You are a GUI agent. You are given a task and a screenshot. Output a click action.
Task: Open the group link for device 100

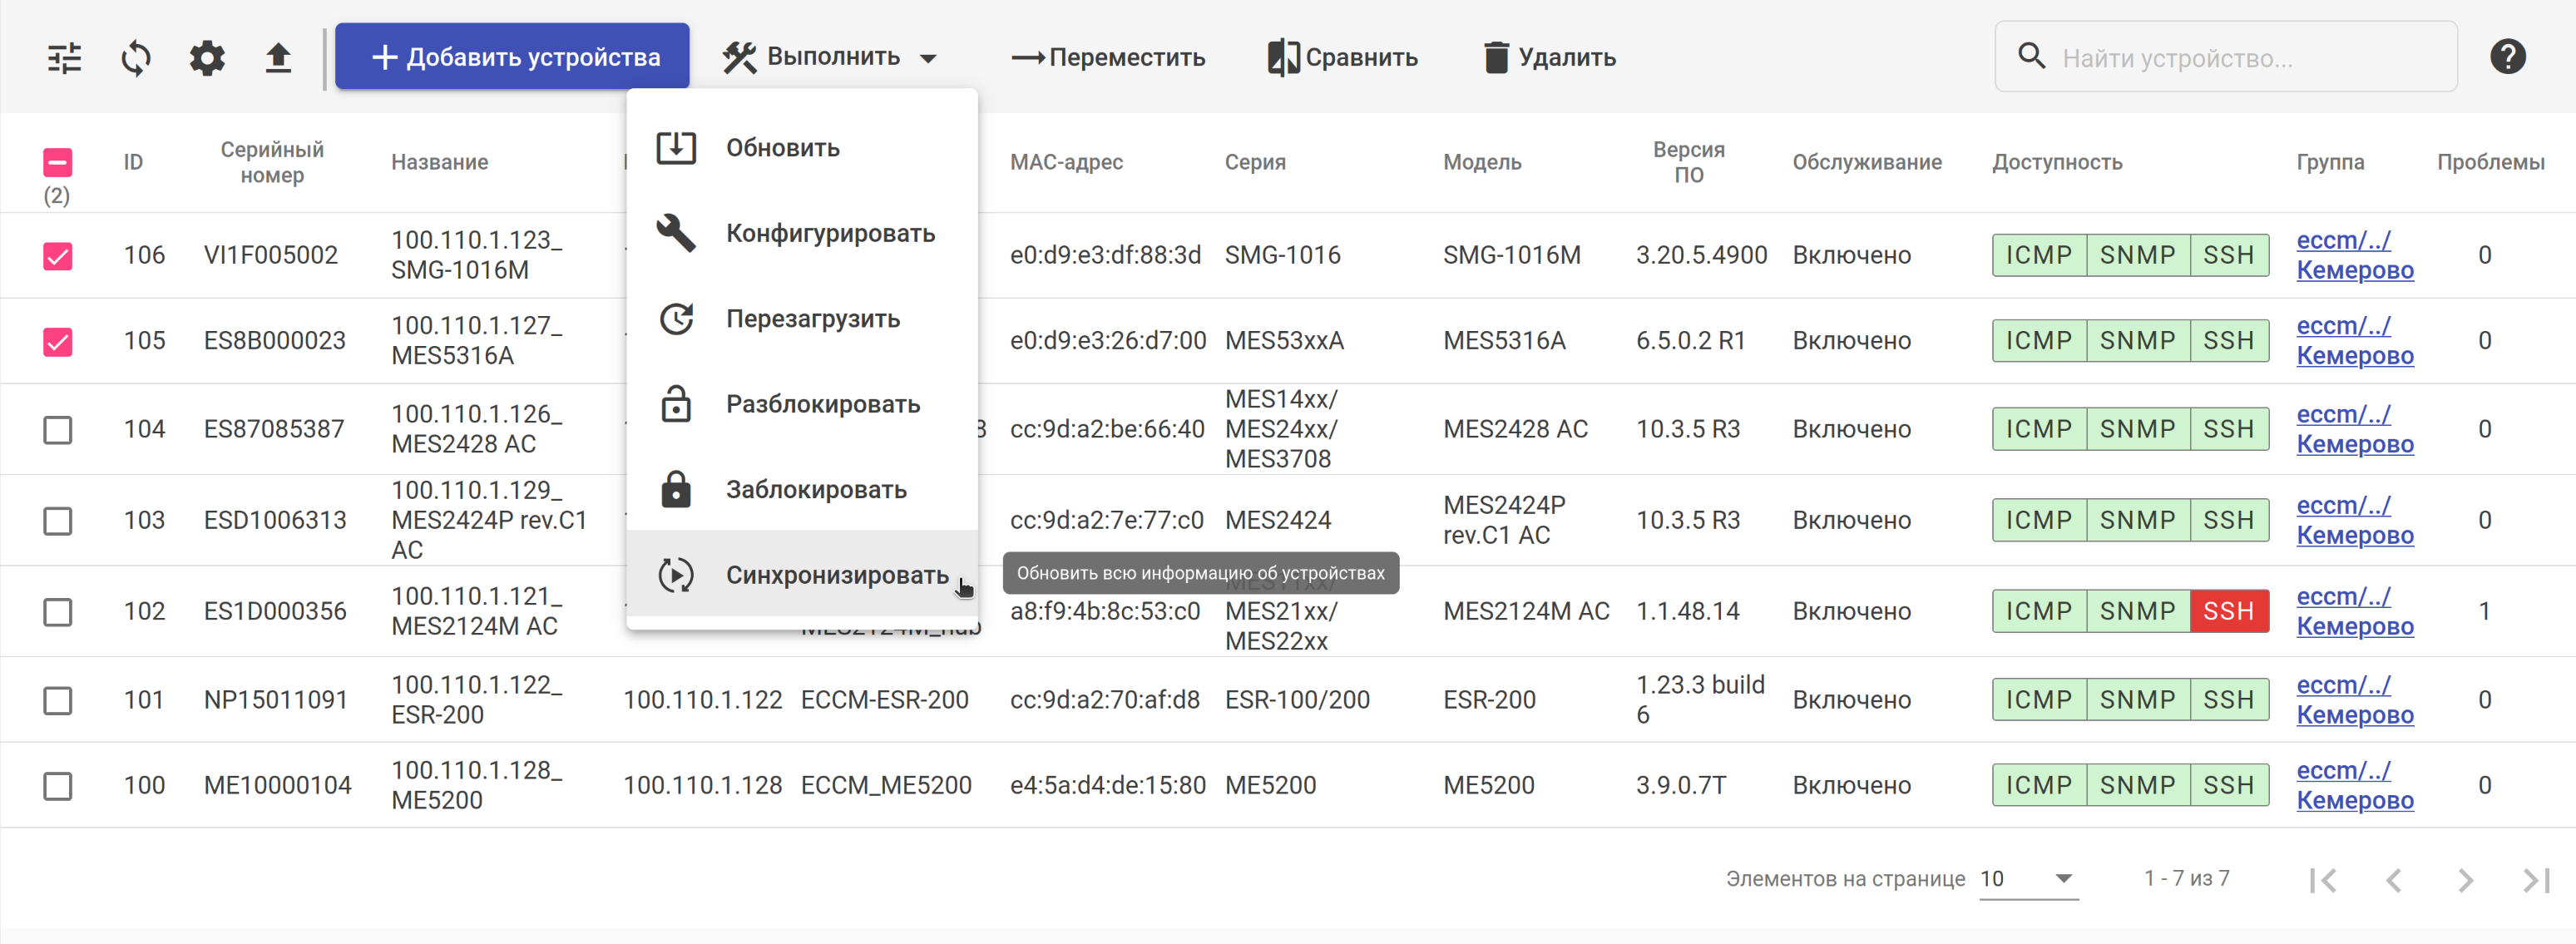pyautogui.click(x=2354, y=786)
